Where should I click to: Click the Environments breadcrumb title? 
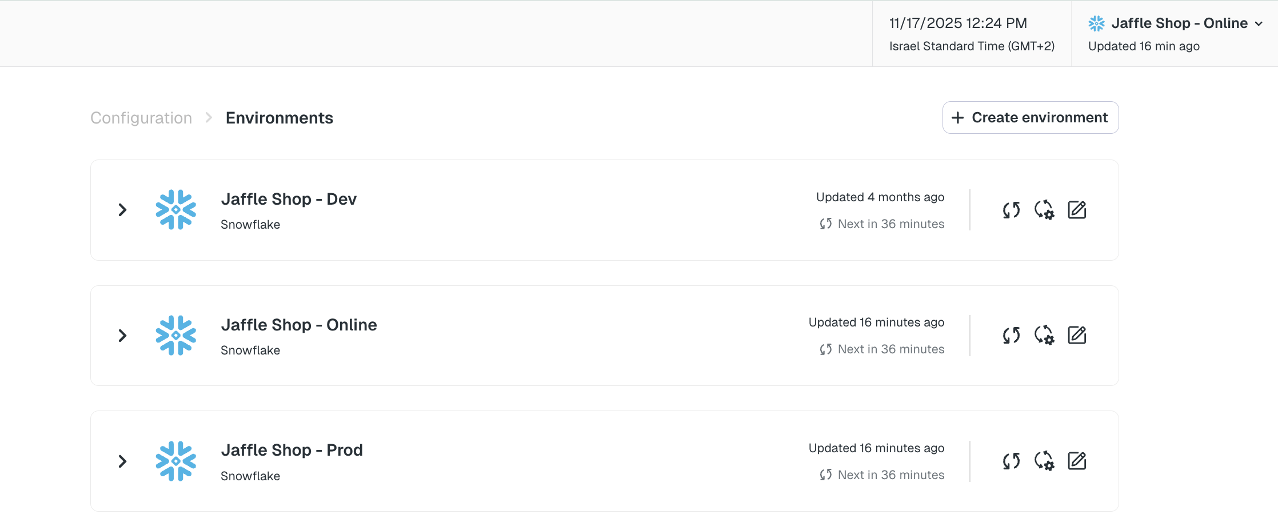[279, 118]
